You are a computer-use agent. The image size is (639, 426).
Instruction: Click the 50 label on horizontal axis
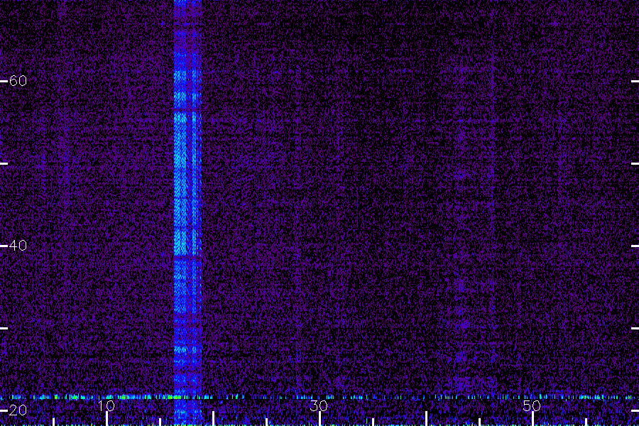click(532, 405)
